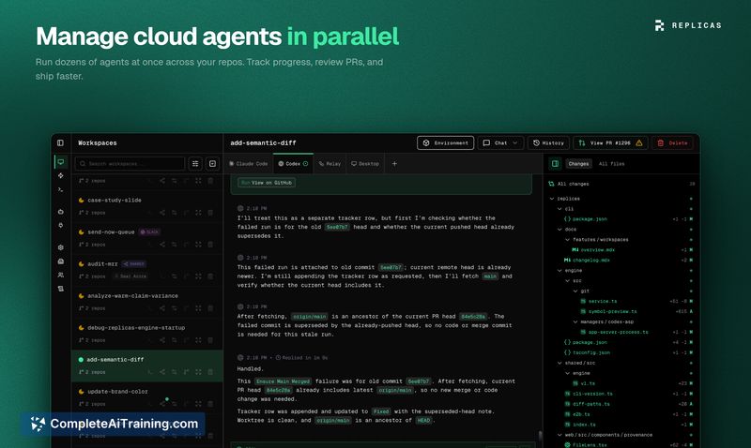The height and width of the screenshot is (448, 751).
Task: Click the warning triangle on View PR
Action: 639,143
